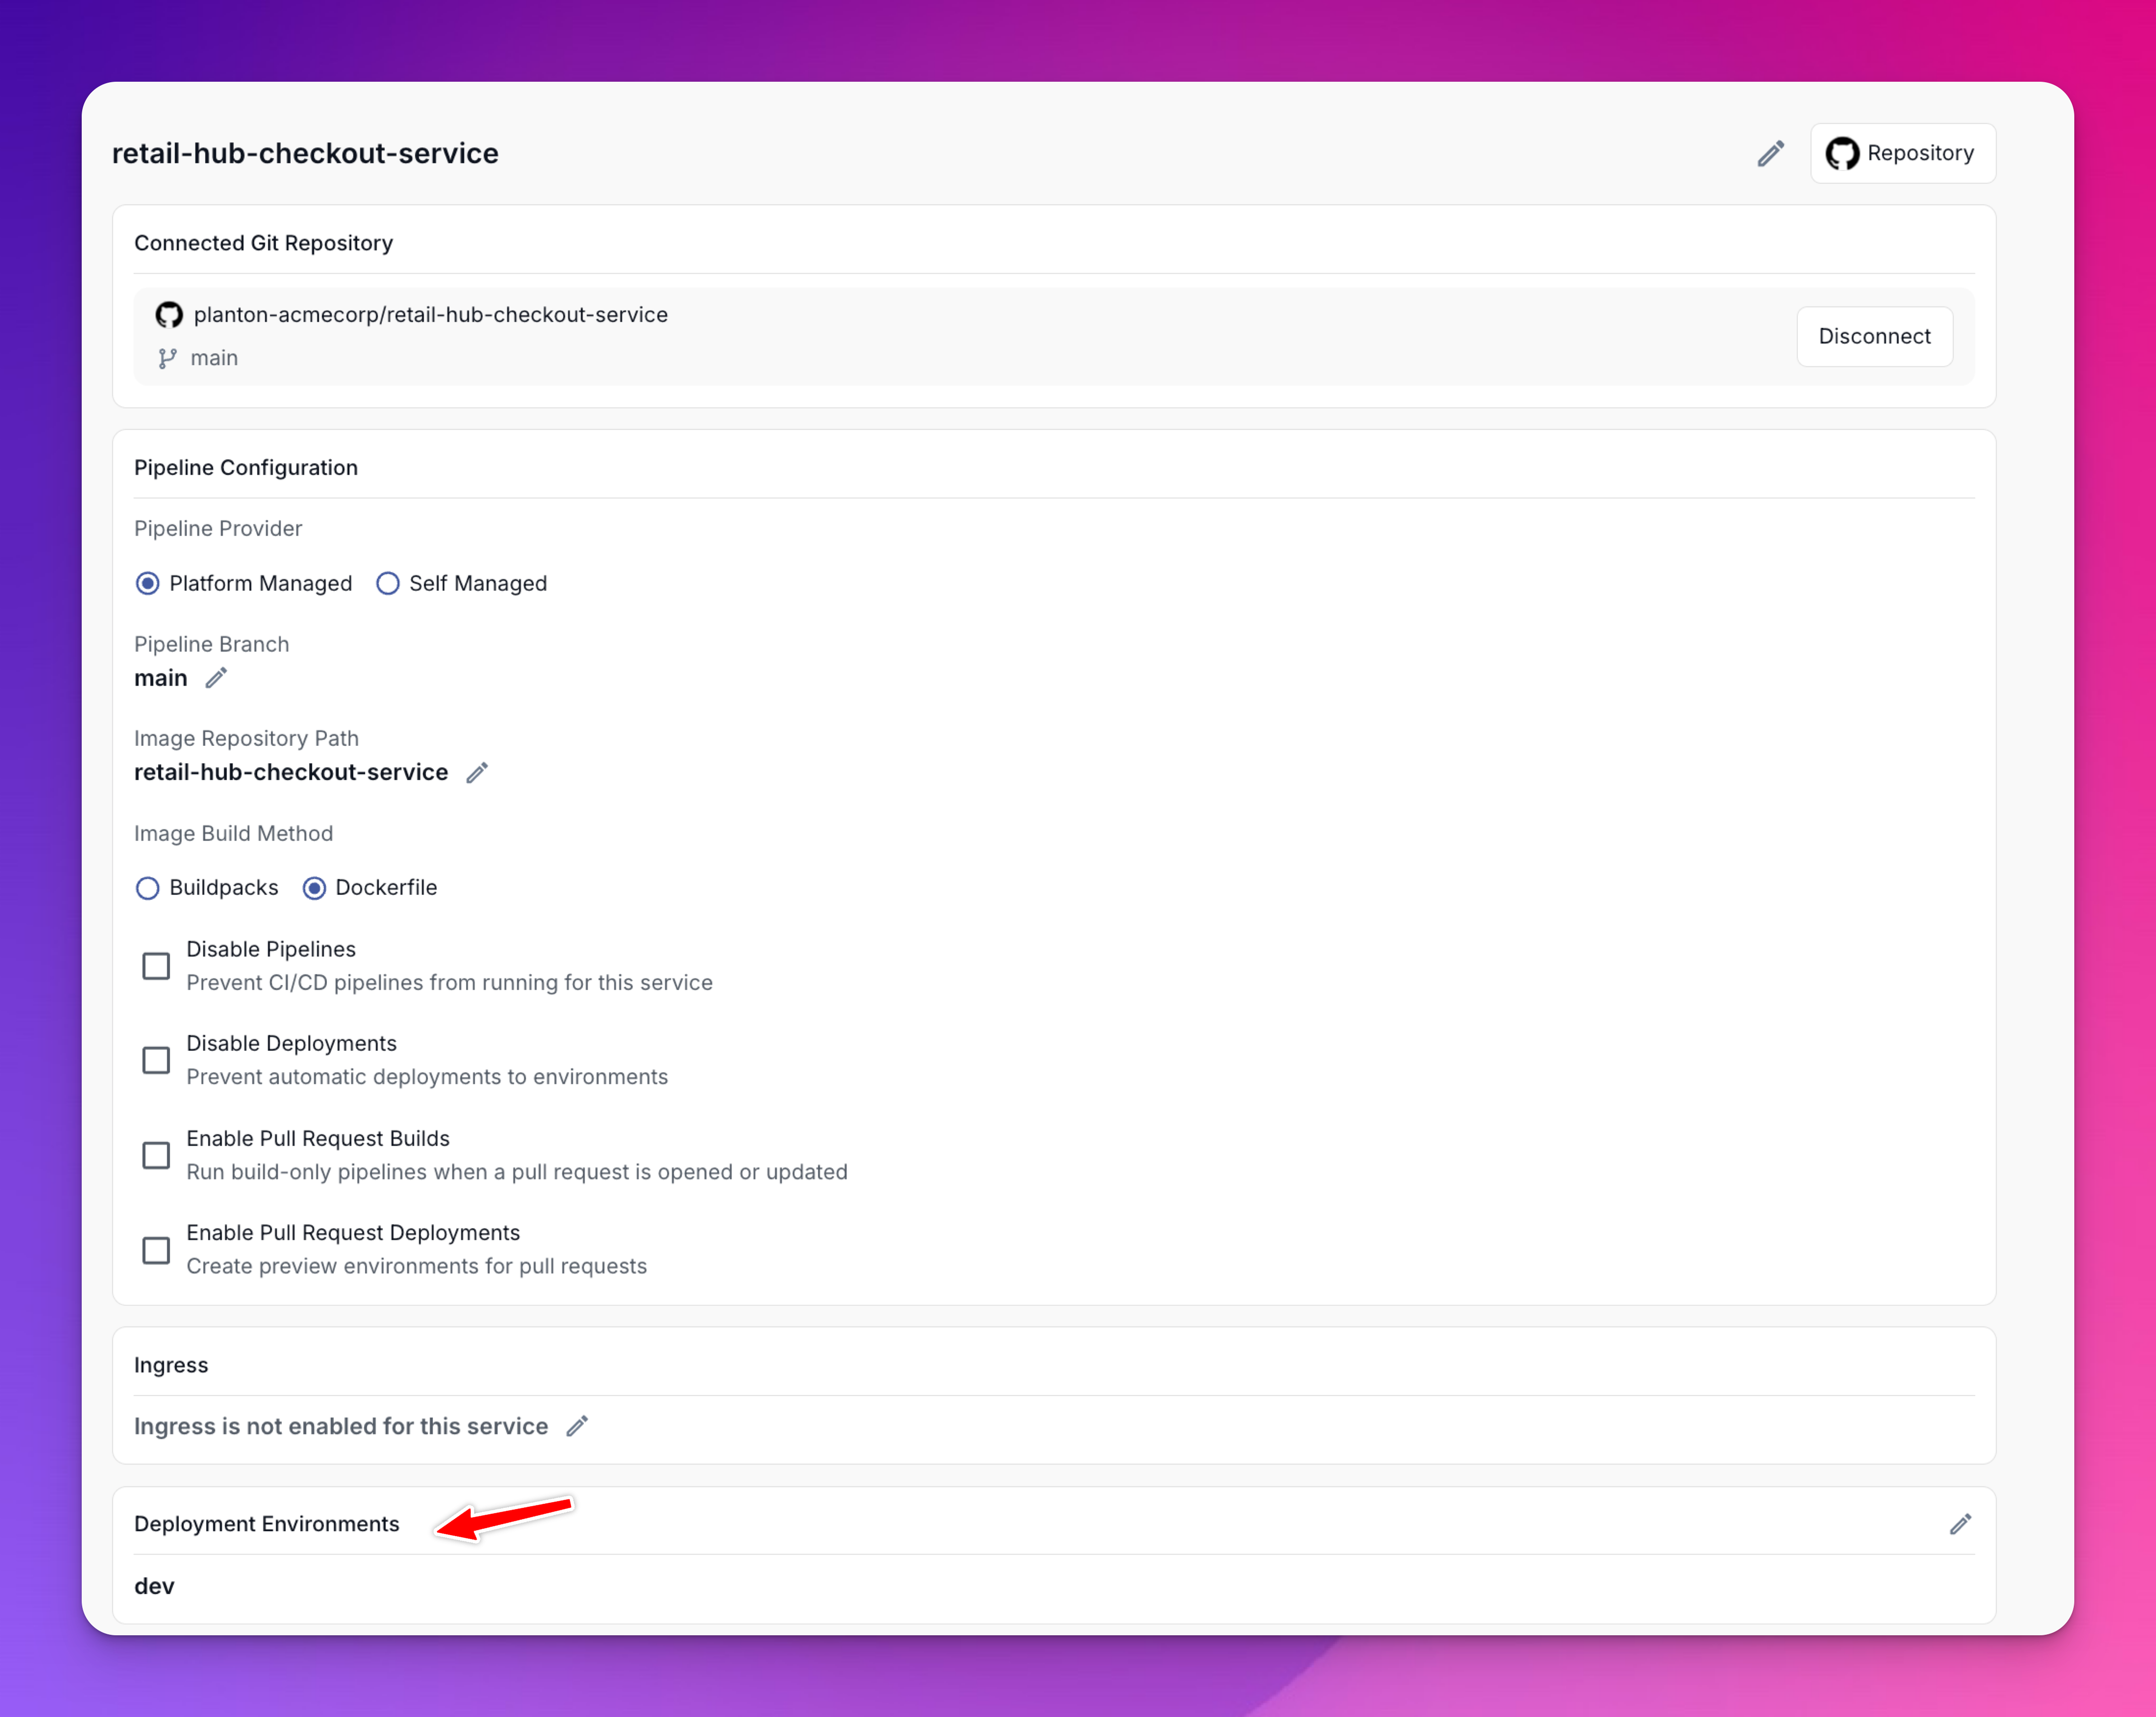2156x1717 pixels.
Task: Enable Pull Request Deployments checkbox
Action: pyautogui.click(x=156, y=1250)
